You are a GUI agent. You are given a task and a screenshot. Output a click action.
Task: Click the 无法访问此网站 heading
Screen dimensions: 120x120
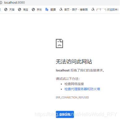74,62
